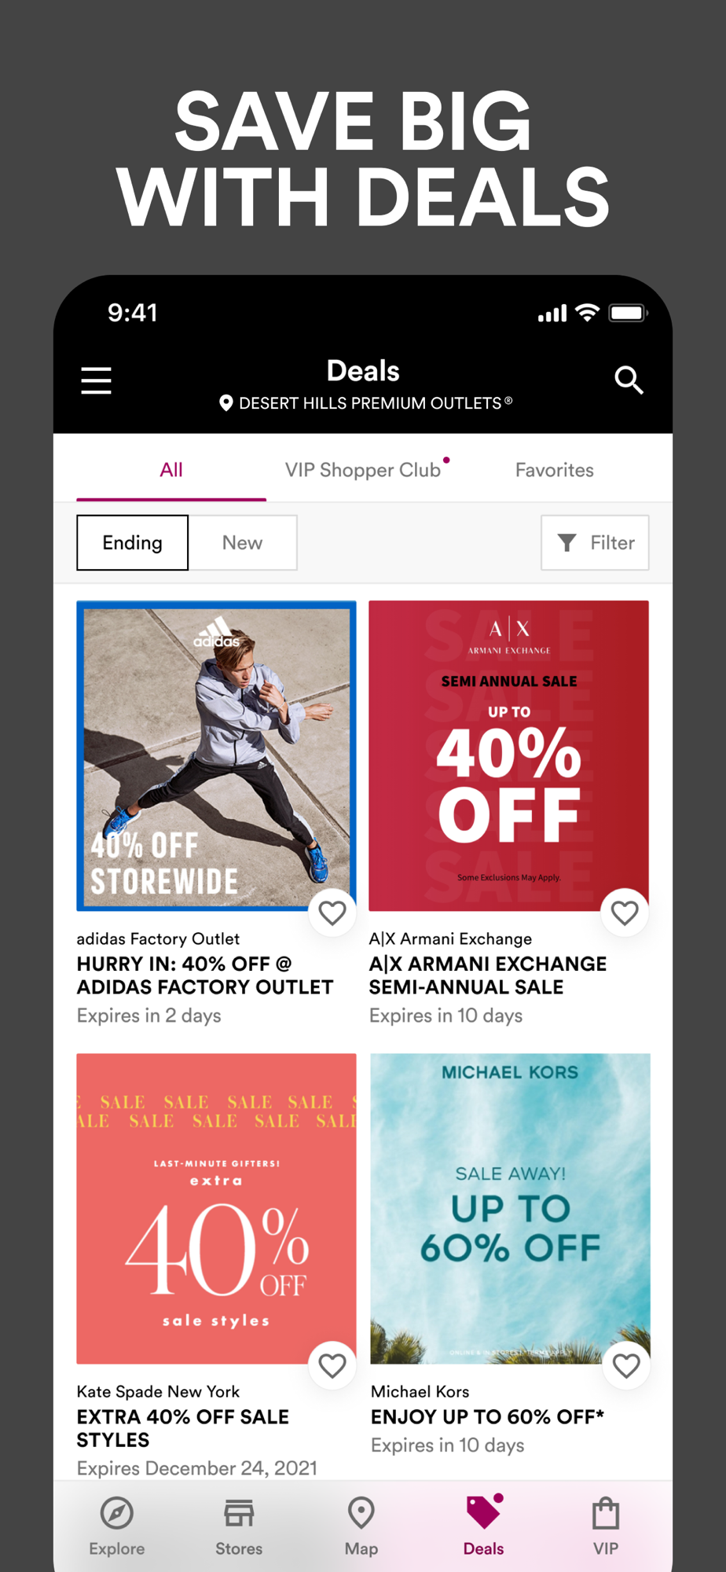Open Michael Kors 60% off deal image
This screenshot has height=1572, width=726.
(510, 1208)
